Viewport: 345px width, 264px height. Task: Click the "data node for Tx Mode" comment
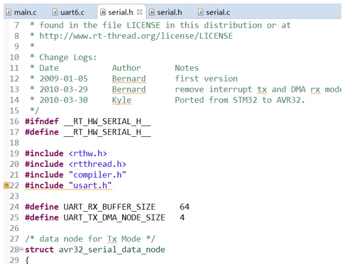point(90,239)
